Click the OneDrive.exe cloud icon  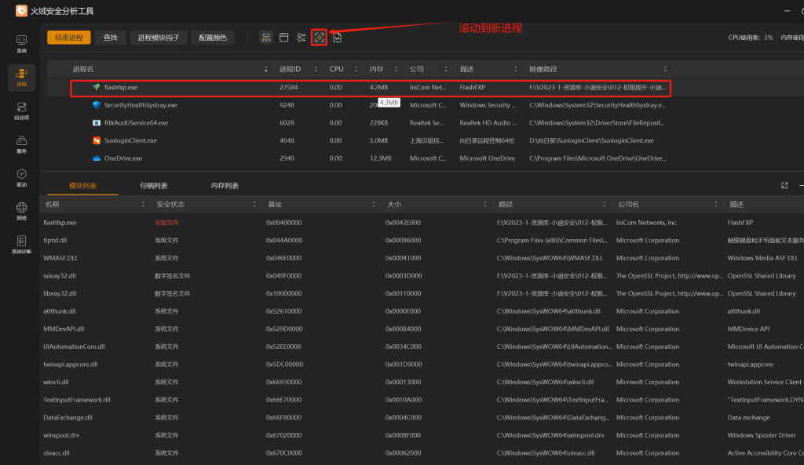point(97,158)
